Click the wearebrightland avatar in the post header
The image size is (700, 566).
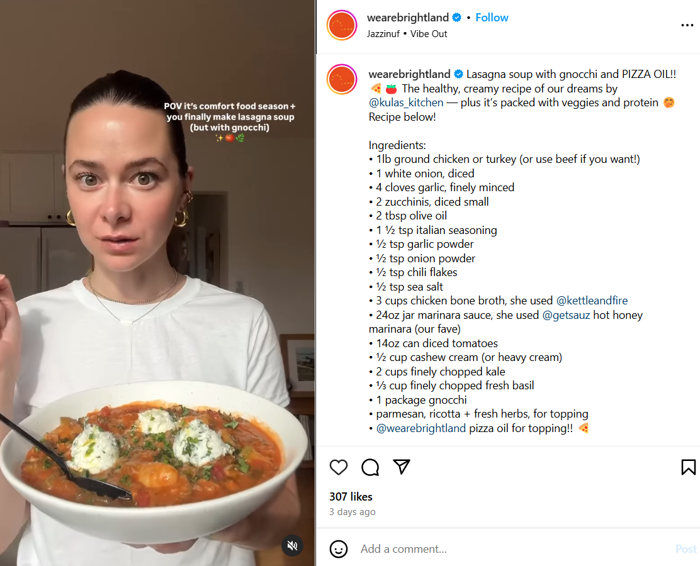342,26
